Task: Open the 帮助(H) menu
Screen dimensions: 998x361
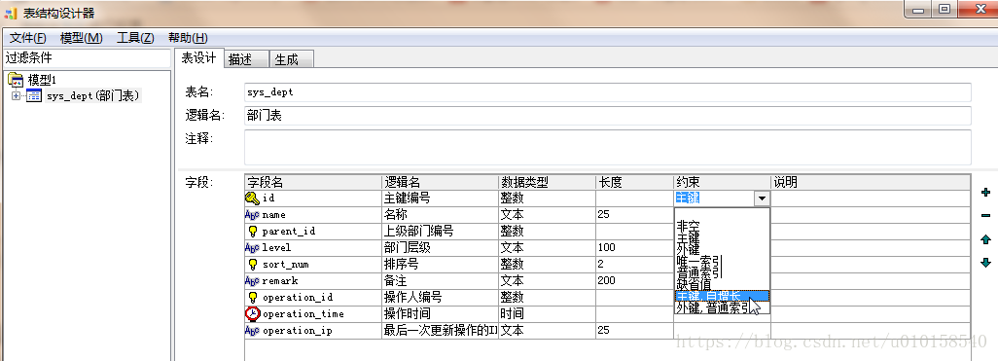Action: pos(188,38)
